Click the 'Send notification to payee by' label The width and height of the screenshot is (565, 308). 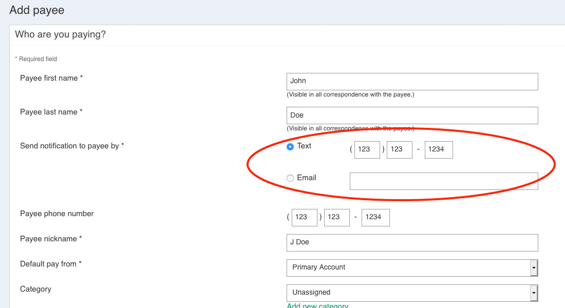(72, 146)
